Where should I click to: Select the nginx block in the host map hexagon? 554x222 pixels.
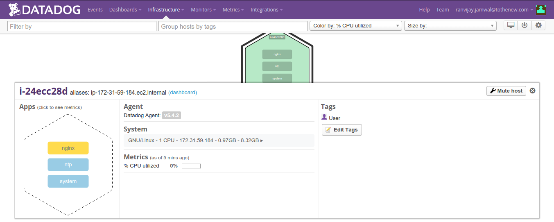(277, 54)
